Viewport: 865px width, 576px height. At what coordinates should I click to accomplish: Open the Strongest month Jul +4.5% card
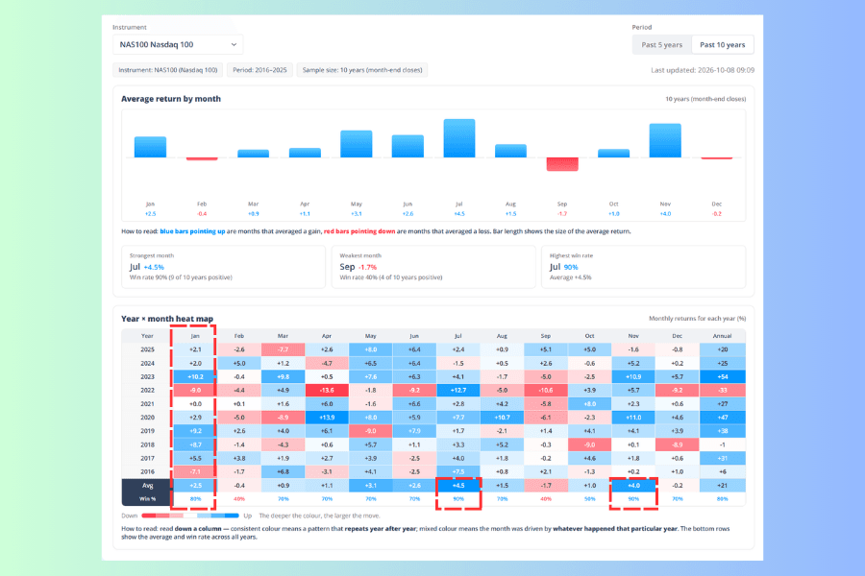pyautogui.click(x=223, y=267)
